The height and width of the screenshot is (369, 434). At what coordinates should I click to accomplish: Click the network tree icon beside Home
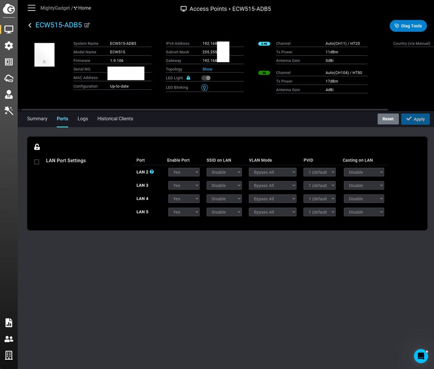(75, 8)
